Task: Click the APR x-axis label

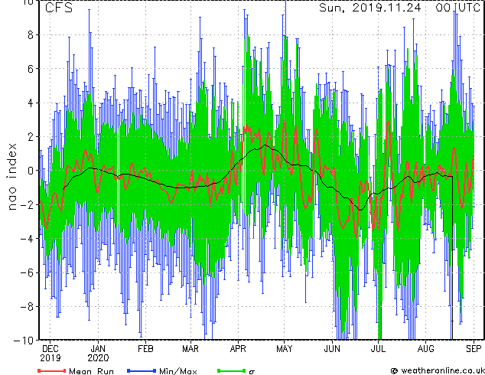Action: [x=238, y=349]
